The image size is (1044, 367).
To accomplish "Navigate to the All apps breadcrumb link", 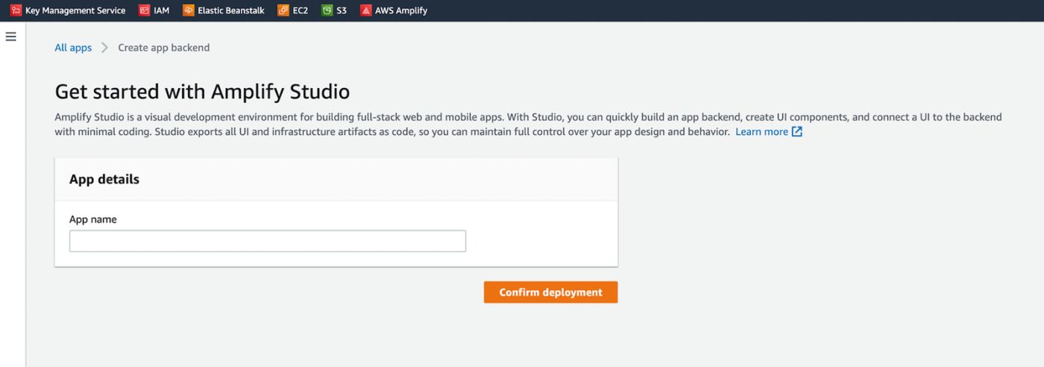I will point(73,48).
